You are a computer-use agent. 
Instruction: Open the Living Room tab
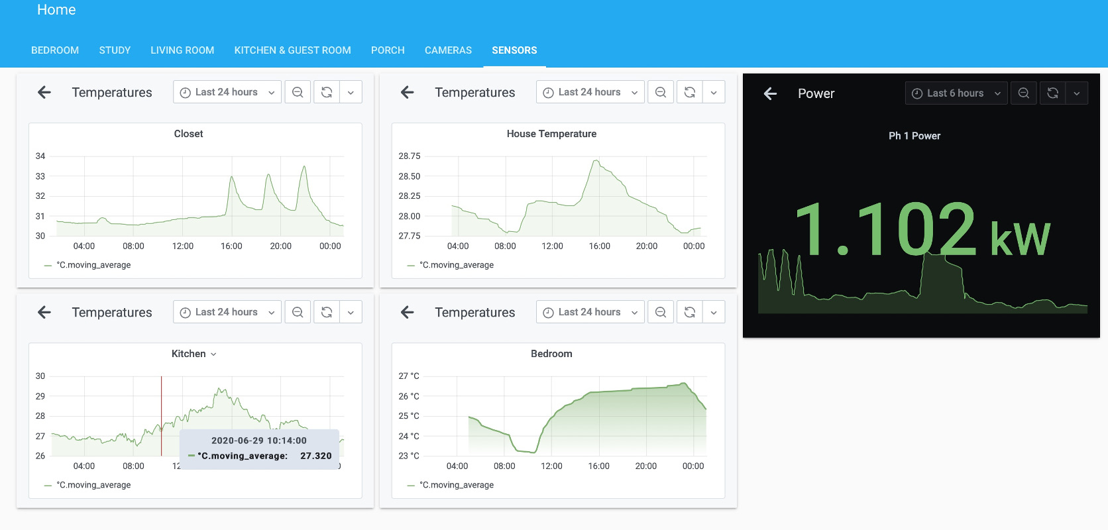click(x=182, y=50)
